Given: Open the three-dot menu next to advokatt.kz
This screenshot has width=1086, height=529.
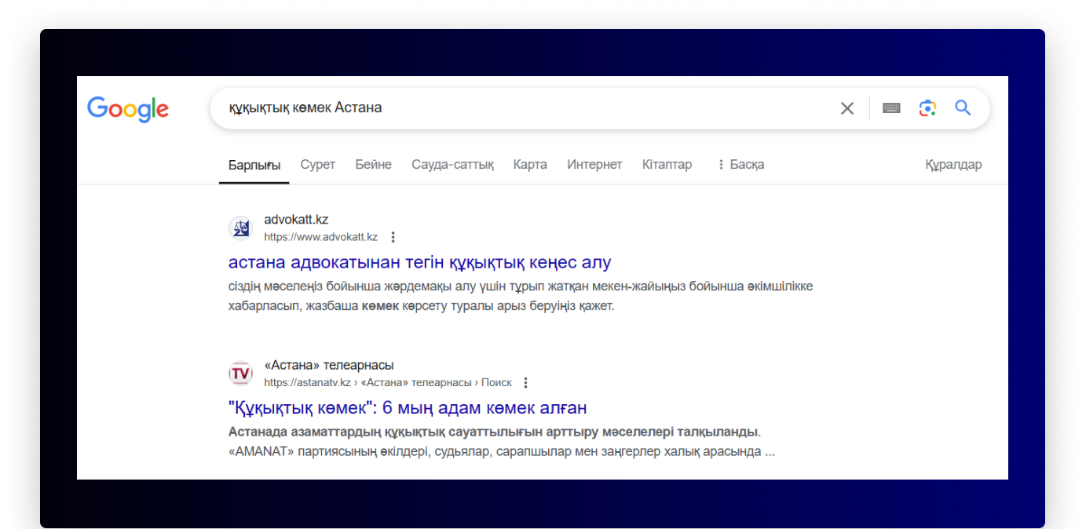Looking at the screenshot, I should (393, 236).
